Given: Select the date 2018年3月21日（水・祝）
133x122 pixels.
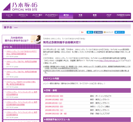Looking at the screenshot, I should [x=56, y=114].
